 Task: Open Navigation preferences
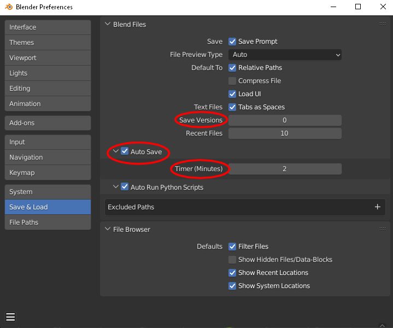[48, 157]
